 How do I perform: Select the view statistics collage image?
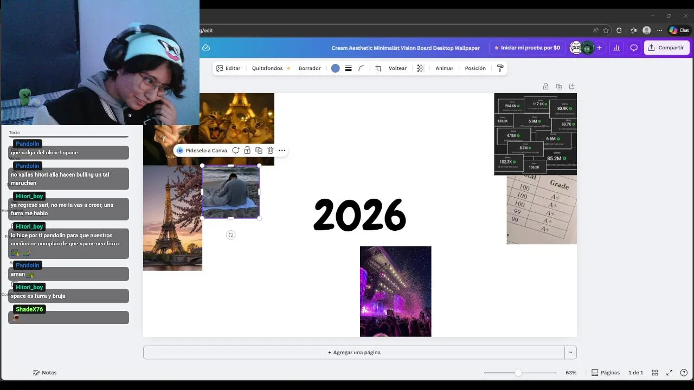(x=535, y=134)
